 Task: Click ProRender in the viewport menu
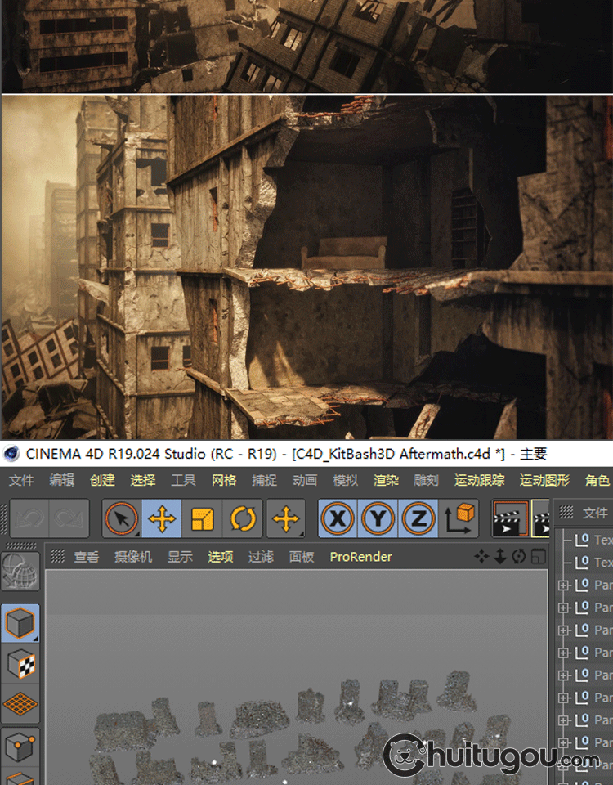(x=360, y=557)
